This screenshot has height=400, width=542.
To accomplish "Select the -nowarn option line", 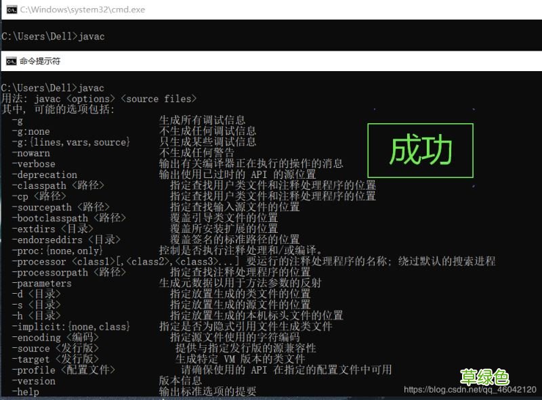I will click(x=31, y=153).
